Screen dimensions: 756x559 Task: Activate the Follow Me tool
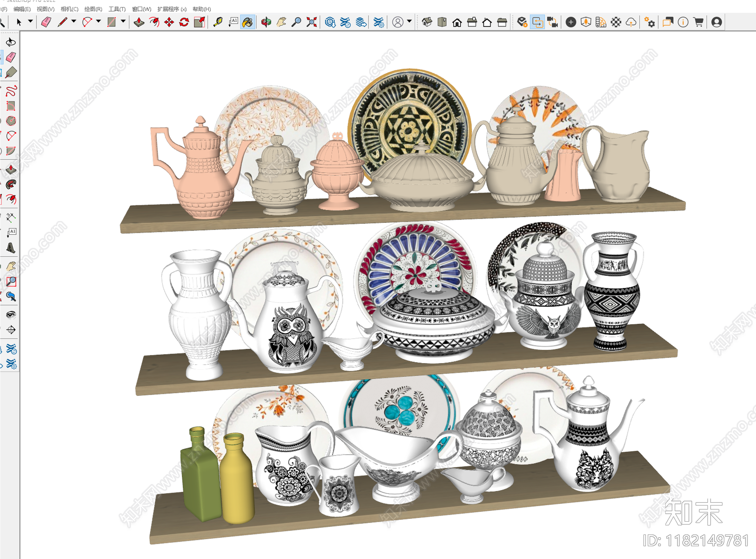tap(11, 184)
